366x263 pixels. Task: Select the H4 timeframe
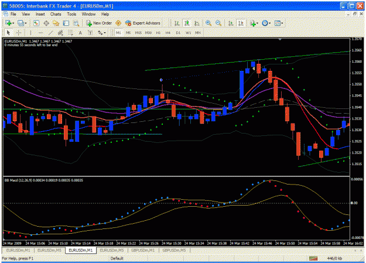coord(168,33)
